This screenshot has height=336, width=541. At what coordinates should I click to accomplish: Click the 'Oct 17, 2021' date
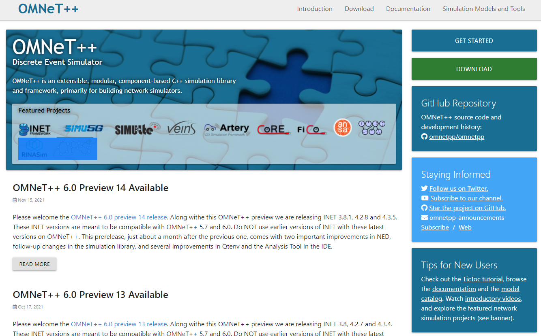point(30,307)
